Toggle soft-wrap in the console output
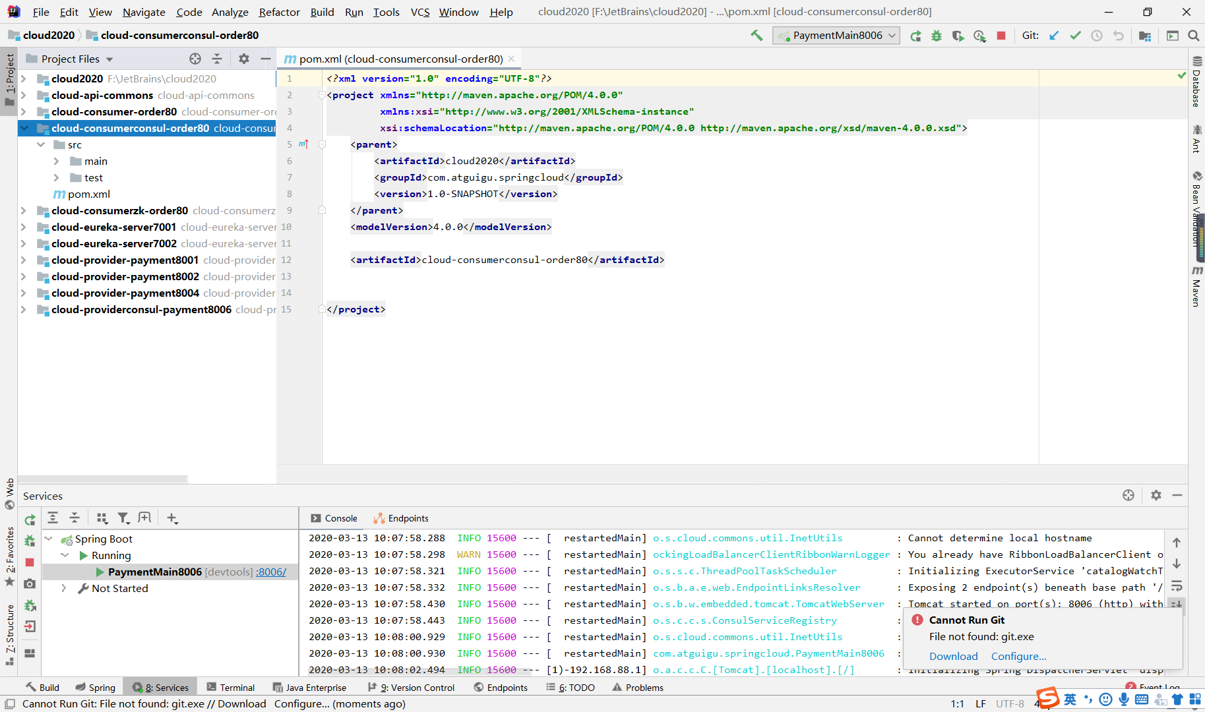 (x=1177, y=586)
